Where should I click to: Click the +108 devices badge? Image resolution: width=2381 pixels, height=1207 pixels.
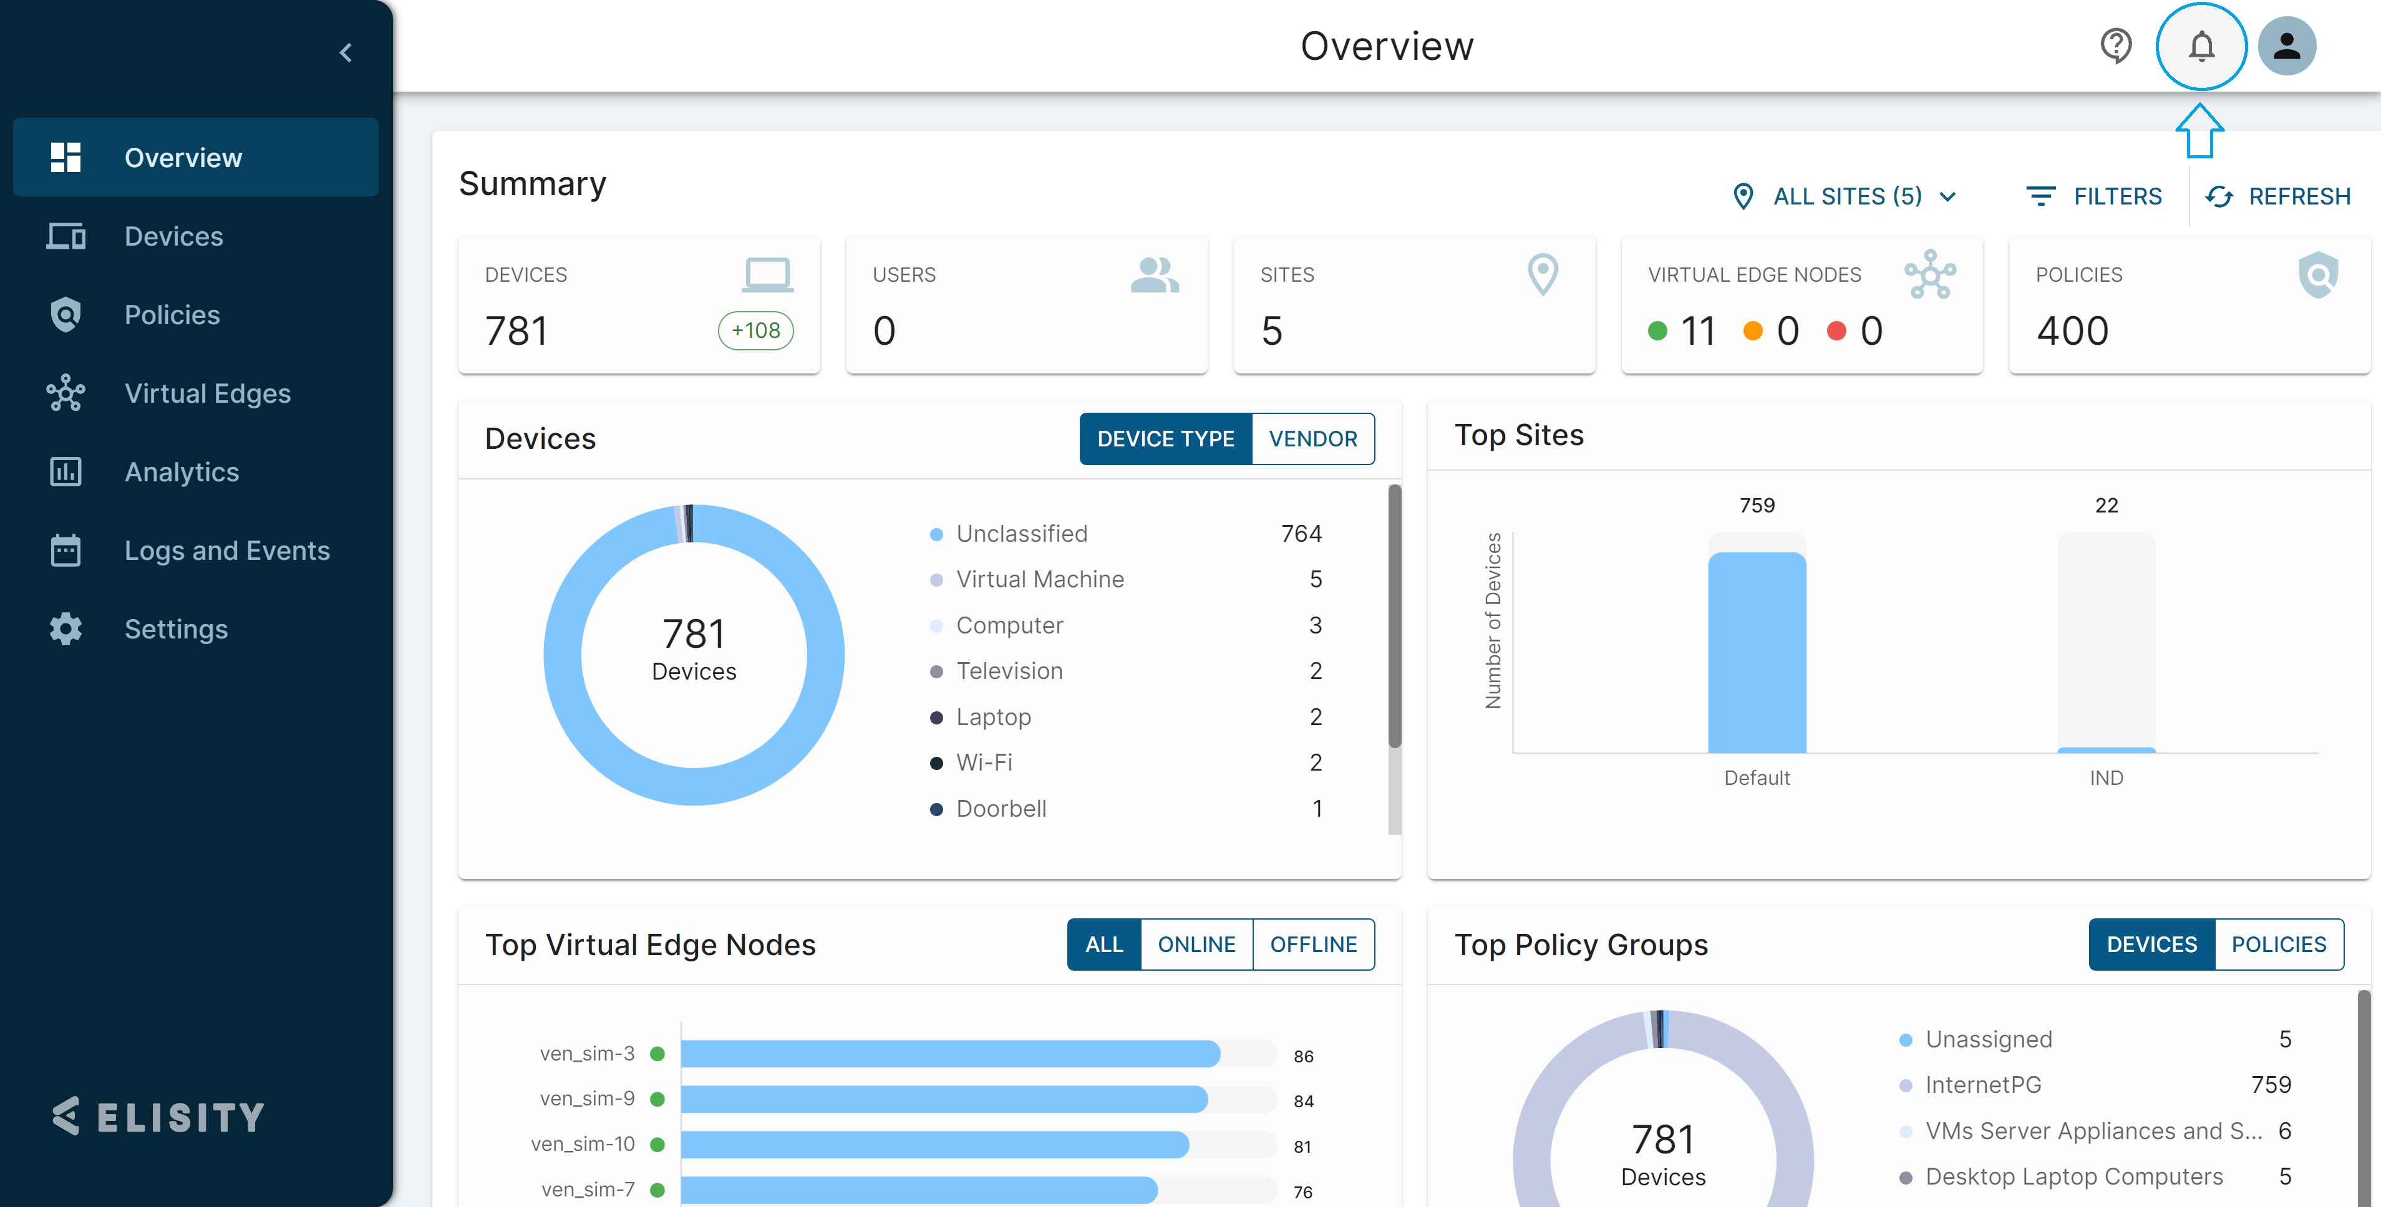[755, 330]
